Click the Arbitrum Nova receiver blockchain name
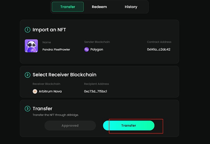Image resolution: width=210 pixels, height=144 pixels. point(50,91)
